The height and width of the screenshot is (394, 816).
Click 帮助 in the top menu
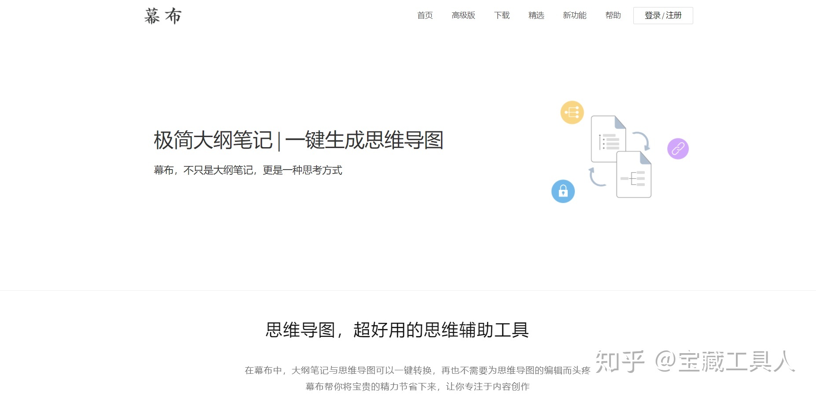tap(613, 15)
